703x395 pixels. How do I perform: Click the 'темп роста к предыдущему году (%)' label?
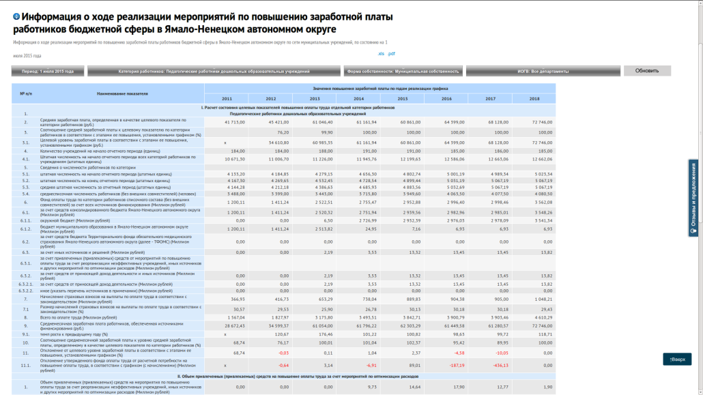tap(74, 334)
